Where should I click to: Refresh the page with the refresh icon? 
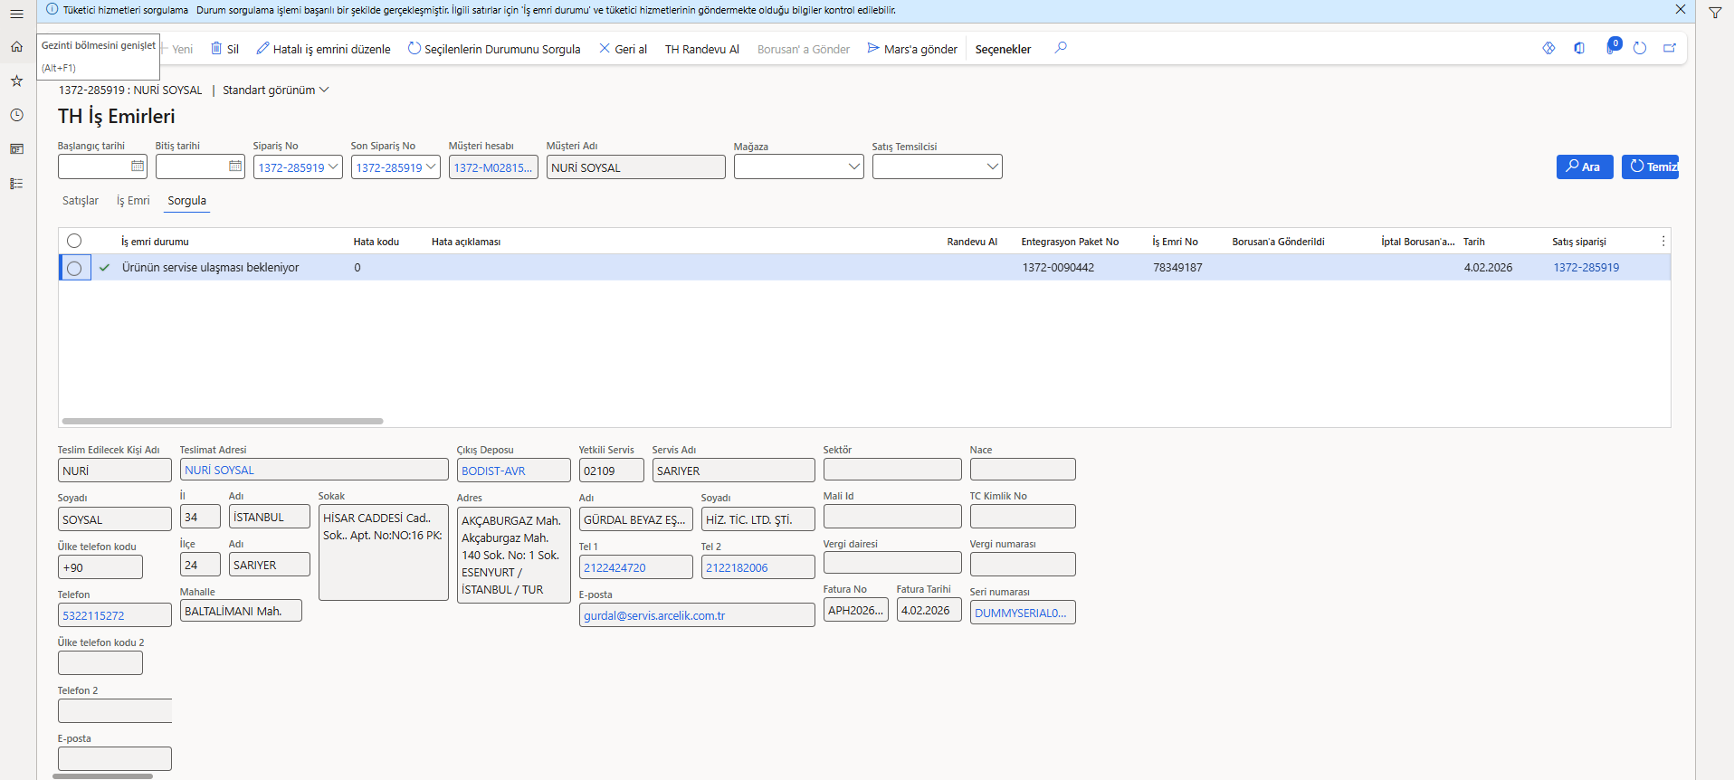click(x=1640, y=48)
